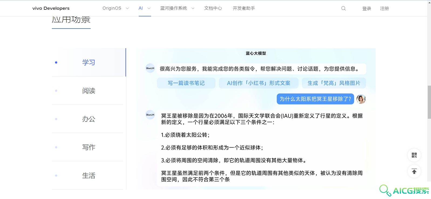Click the AI创作「小红书」形式文案 button
This screenshot has height=199, width=431.
point(259,83)
